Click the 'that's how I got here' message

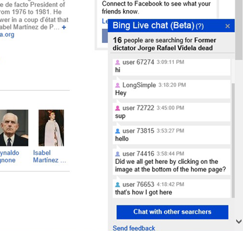pyautogui.click(x=144, y=193)
